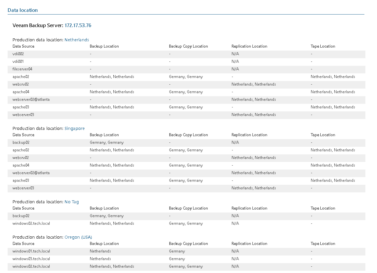Image resolution: width=377 pixels, height=273 pixels.
Task: Open the Veeam Backup Server link 172.17.53.76
Action: click(78, 25)
